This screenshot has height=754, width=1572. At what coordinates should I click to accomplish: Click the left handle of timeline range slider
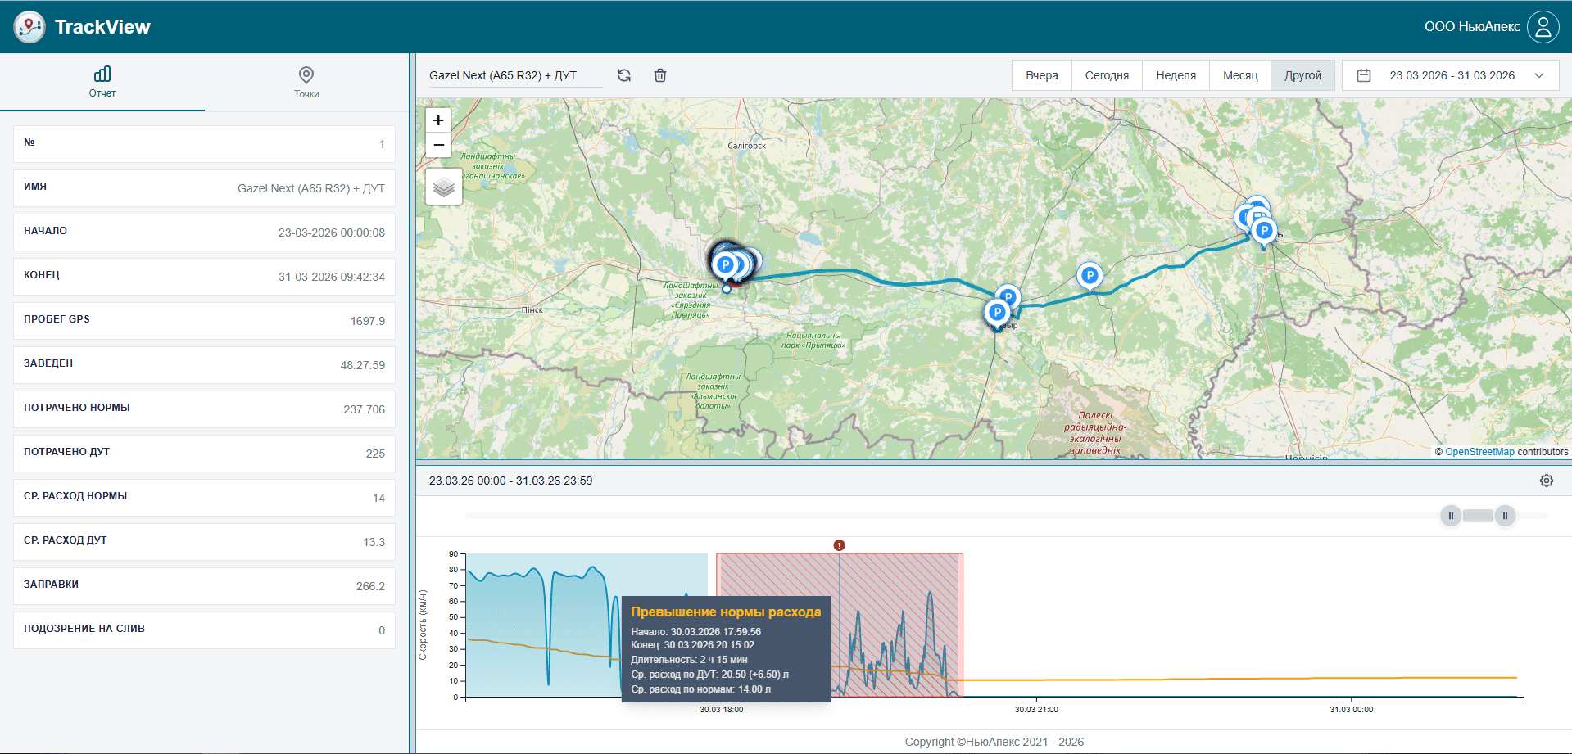(1451, 516)
